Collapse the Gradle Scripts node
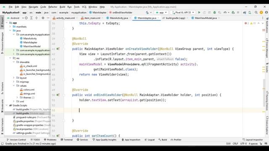The height and width of the screenshot is (151, 269). point(7,105)
